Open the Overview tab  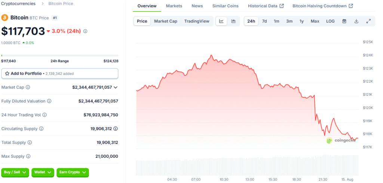147,6
